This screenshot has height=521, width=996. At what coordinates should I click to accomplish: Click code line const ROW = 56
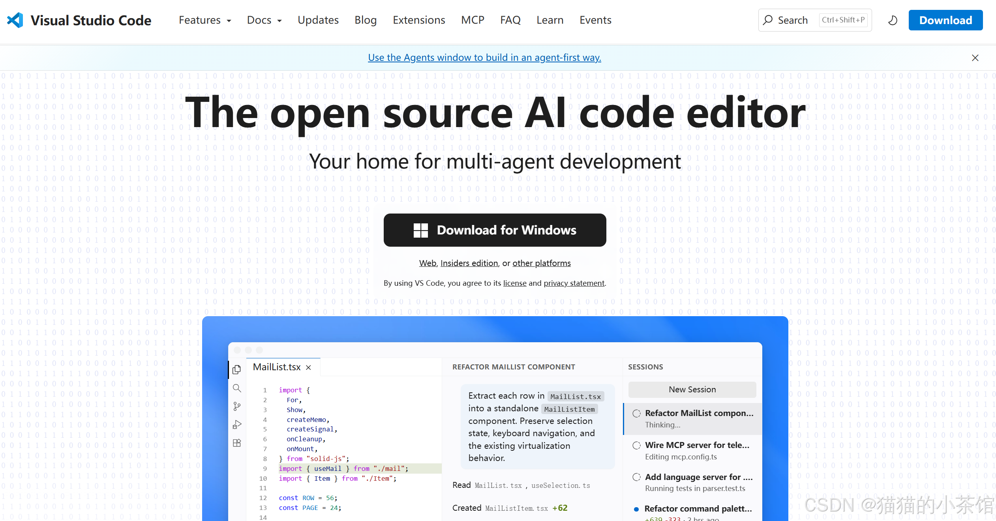(308, 498)
